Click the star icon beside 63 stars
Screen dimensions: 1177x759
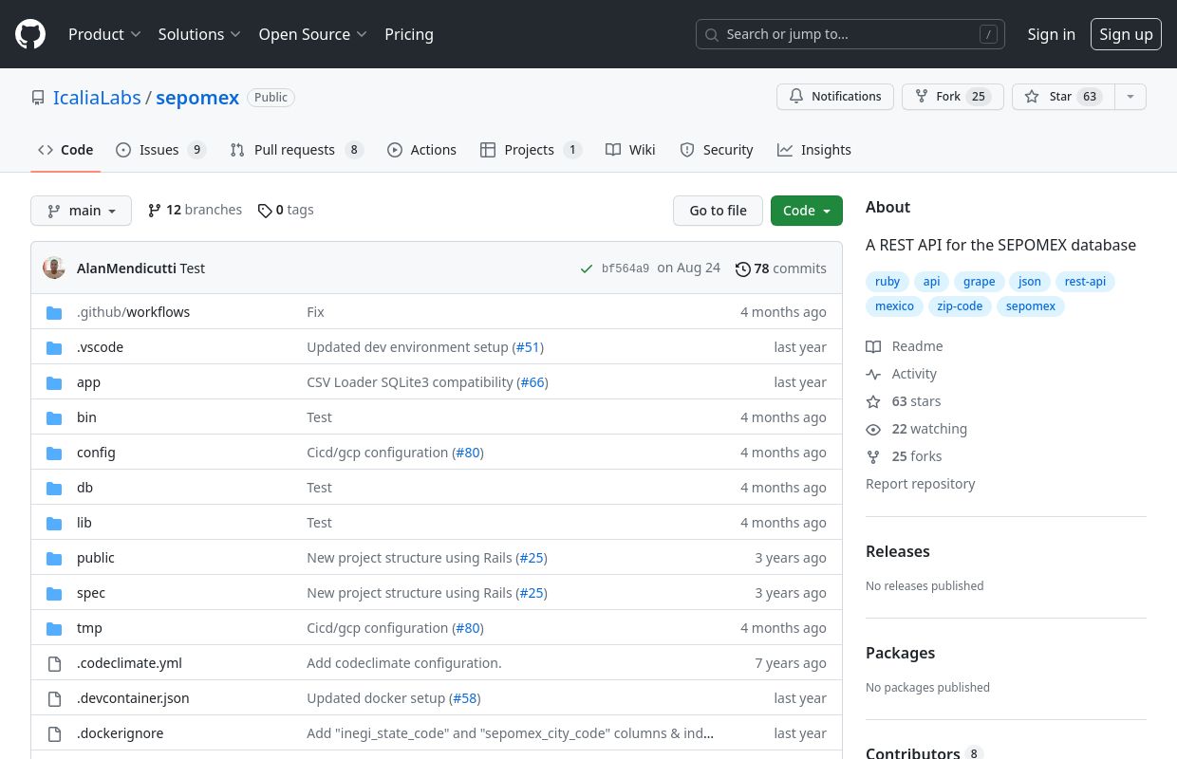click(x=873, y=401)
